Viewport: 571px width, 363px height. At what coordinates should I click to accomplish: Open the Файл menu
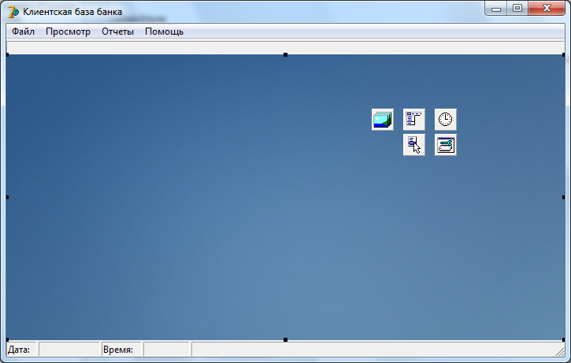point(23,31)
